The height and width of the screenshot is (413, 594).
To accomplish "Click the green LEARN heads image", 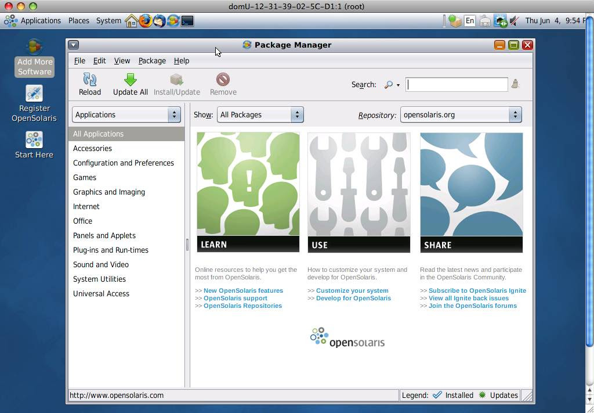I will point(248,192).
